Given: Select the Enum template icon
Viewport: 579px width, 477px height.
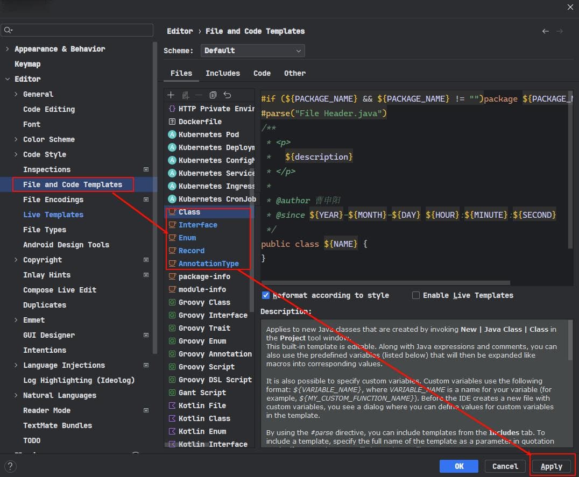Looking at the screenshot, I should pos(172,238).
